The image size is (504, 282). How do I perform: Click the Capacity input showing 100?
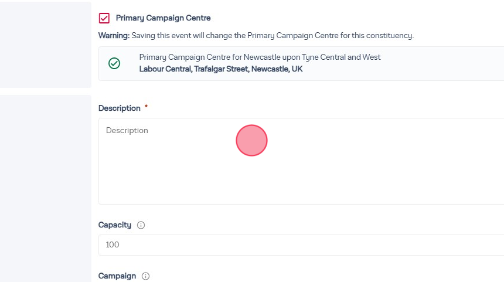(x=293, y=245)
